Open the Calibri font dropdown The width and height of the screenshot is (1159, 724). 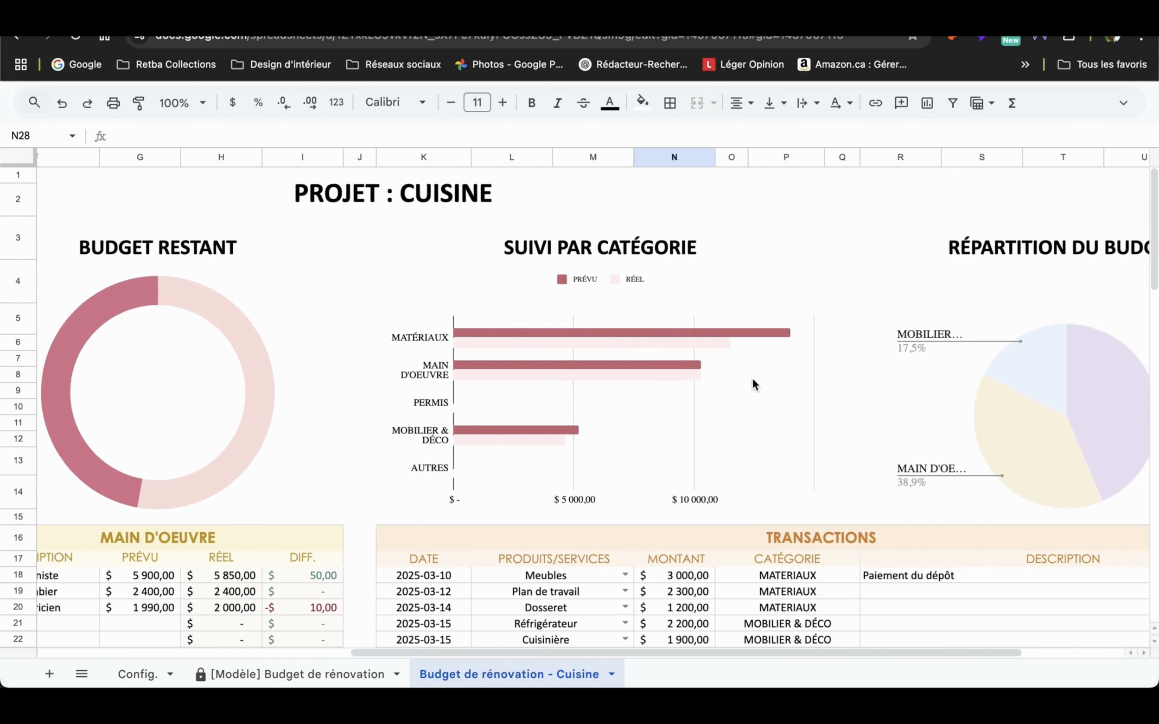tap(395, 102)
